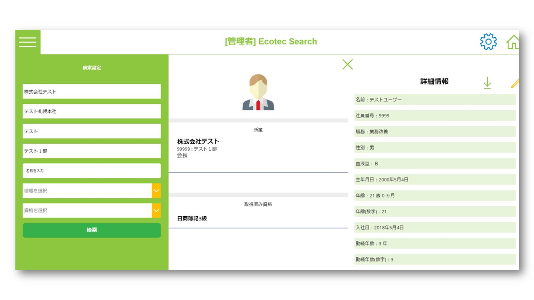Image resolution: width=534 pixels, height=300 pixels.
Task: Select the 入社日：2018年5月4日 row
Action: (435, 227)
